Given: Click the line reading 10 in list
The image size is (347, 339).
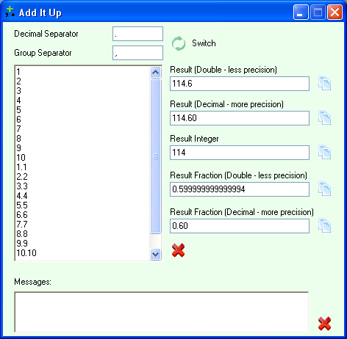Looking at the screenshot, I should pyautogui.click(x=21, y=158).
